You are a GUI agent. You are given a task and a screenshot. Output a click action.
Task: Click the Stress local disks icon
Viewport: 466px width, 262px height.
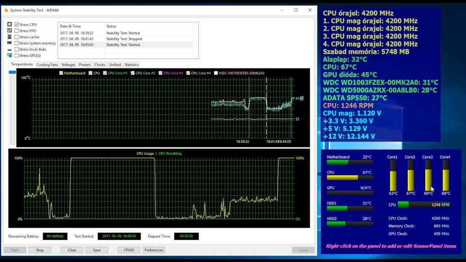pyautogui.click(x=9, y=49)
